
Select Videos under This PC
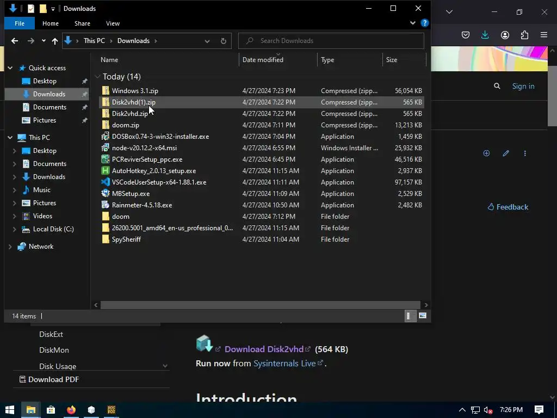[42, 216]
